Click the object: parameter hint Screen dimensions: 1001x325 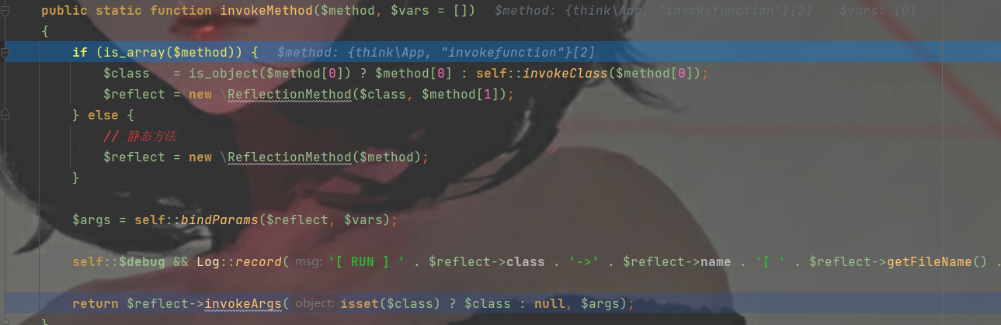(x=315, y=304)
